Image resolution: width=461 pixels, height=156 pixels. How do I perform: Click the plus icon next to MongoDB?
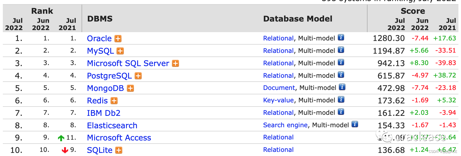click(131, 88)
